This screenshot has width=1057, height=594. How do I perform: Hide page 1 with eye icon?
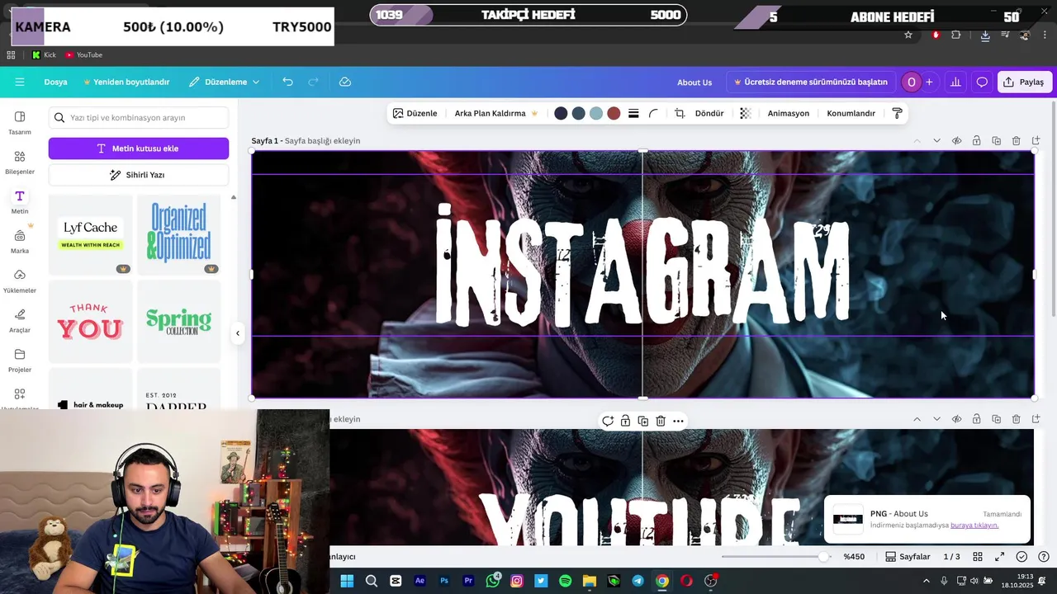coord(956,141)
